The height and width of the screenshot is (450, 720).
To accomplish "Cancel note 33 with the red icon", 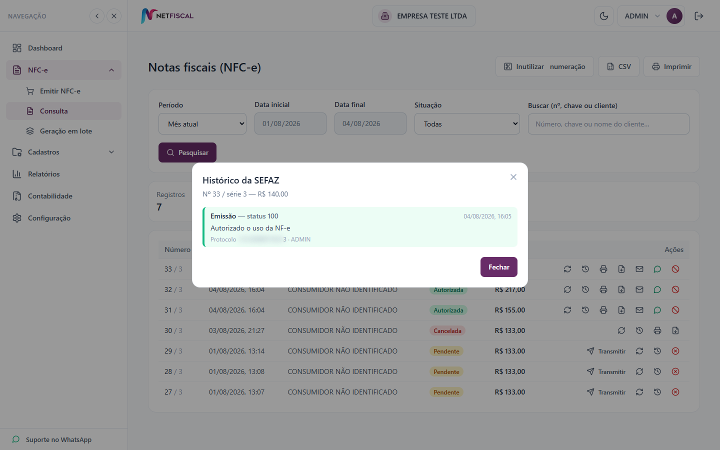I will tap(675, 269).
